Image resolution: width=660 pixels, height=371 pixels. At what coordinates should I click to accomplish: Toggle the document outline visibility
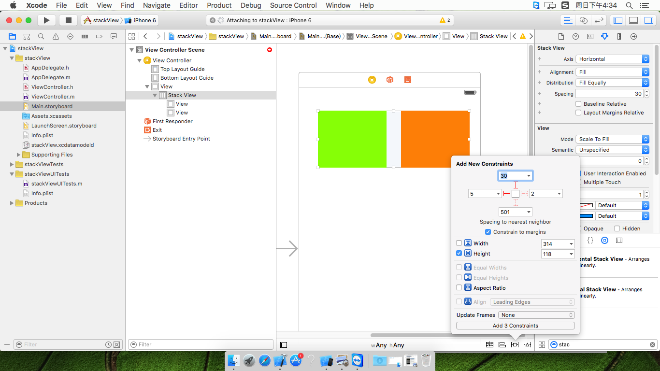284,345
